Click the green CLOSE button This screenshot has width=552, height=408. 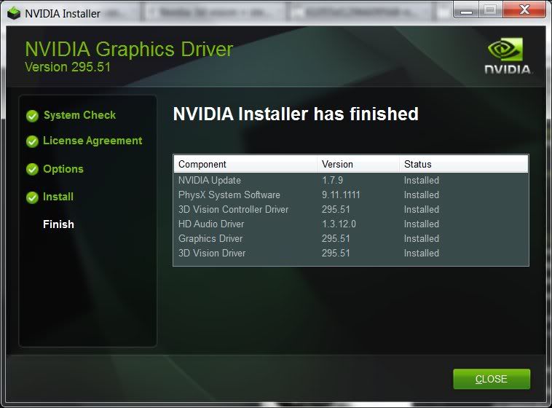[492, 379]
